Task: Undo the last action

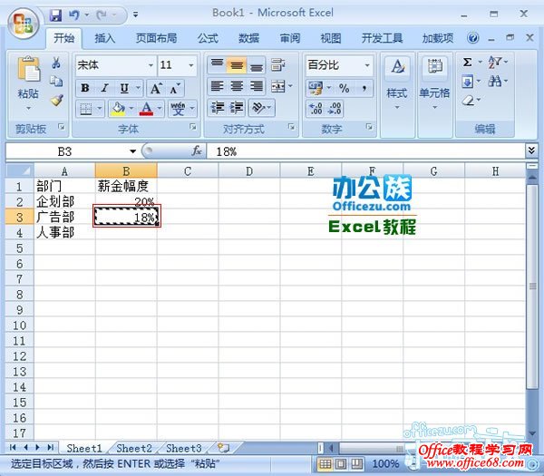Action: (x=74, y=15)
